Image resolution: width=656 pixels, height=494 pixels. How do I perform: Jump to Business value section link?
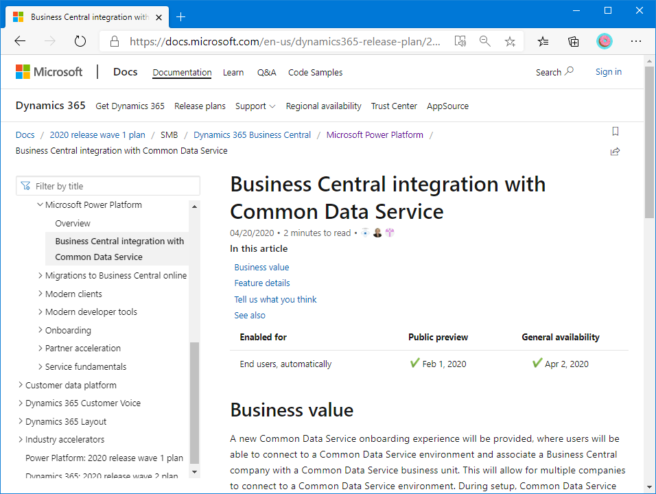click(261, 268)
